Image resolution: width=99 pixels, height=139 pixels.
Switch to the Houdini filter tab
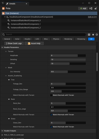pos(27,39)
